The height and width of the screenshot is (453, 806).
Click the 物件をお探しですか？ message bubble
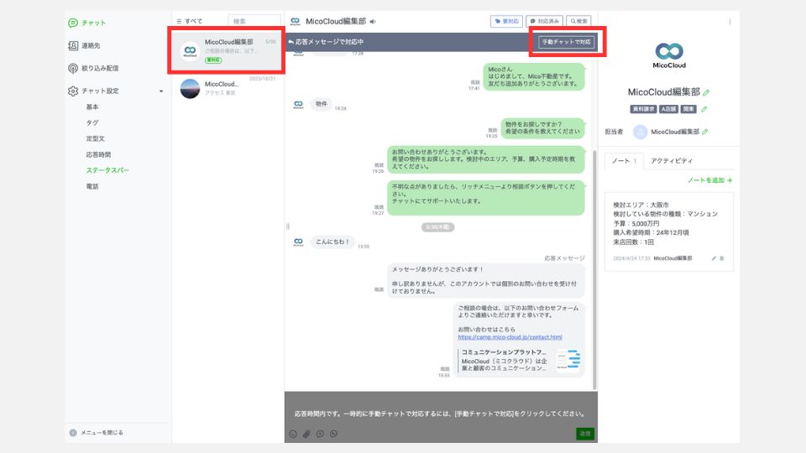click(542, 128)
